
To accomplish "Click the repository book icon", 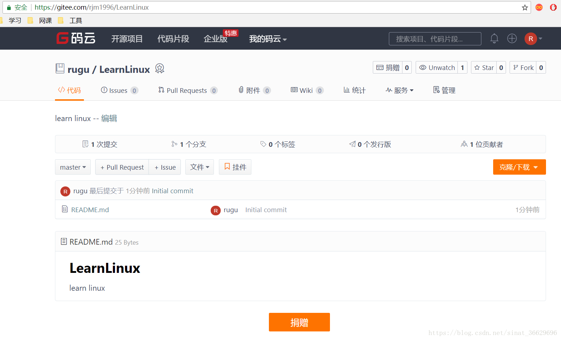I will click(x=60, y=68).
